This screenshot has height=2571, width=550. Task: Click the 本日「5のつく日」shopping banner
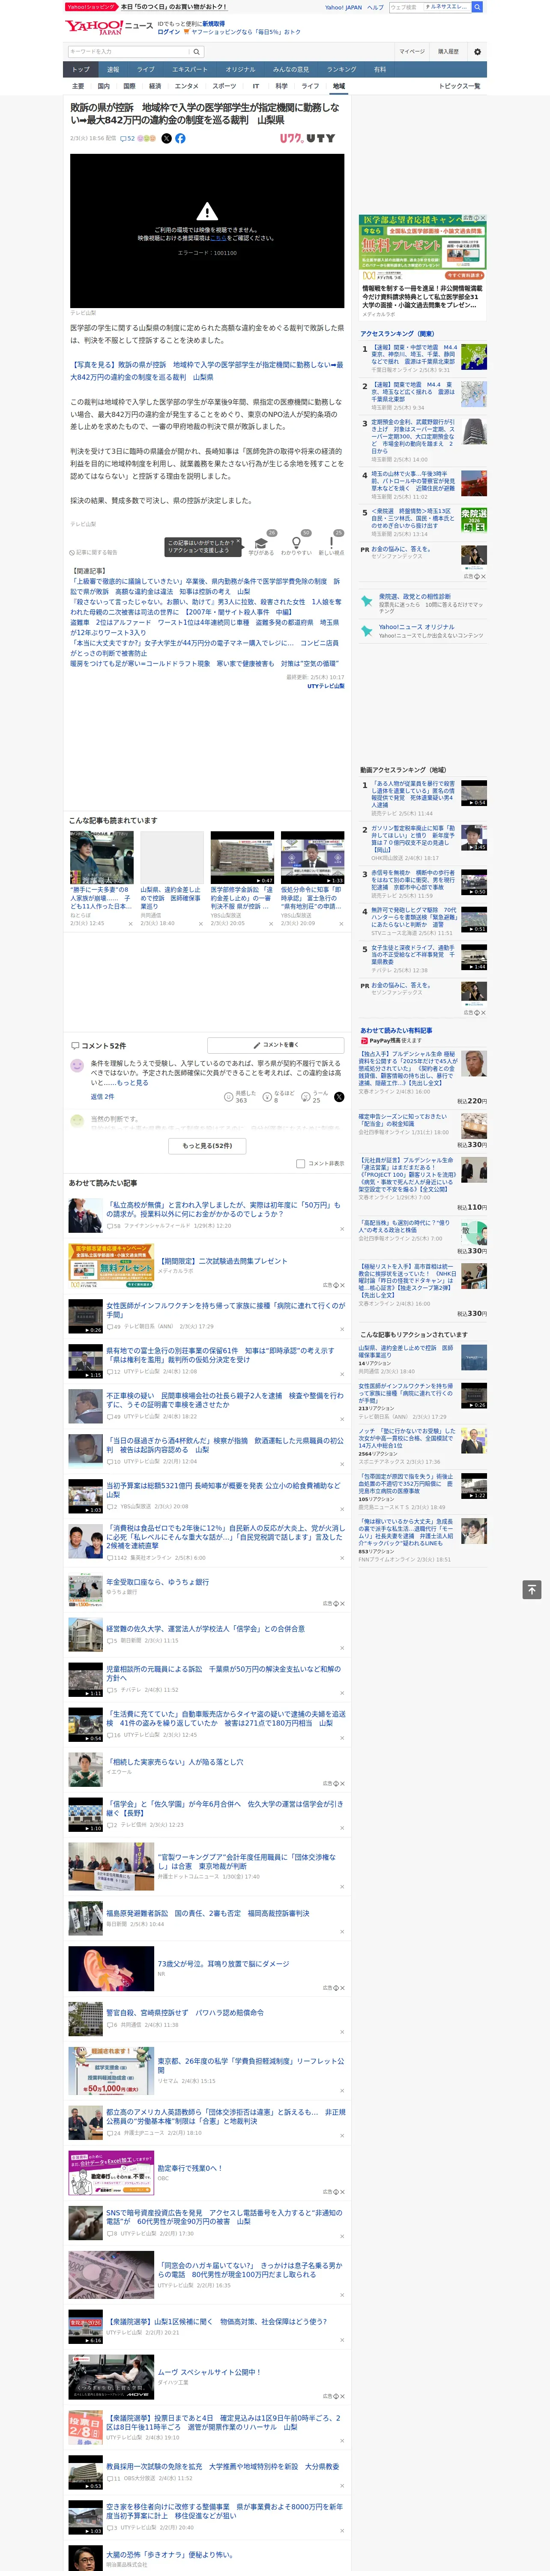[x=148, y=6]
